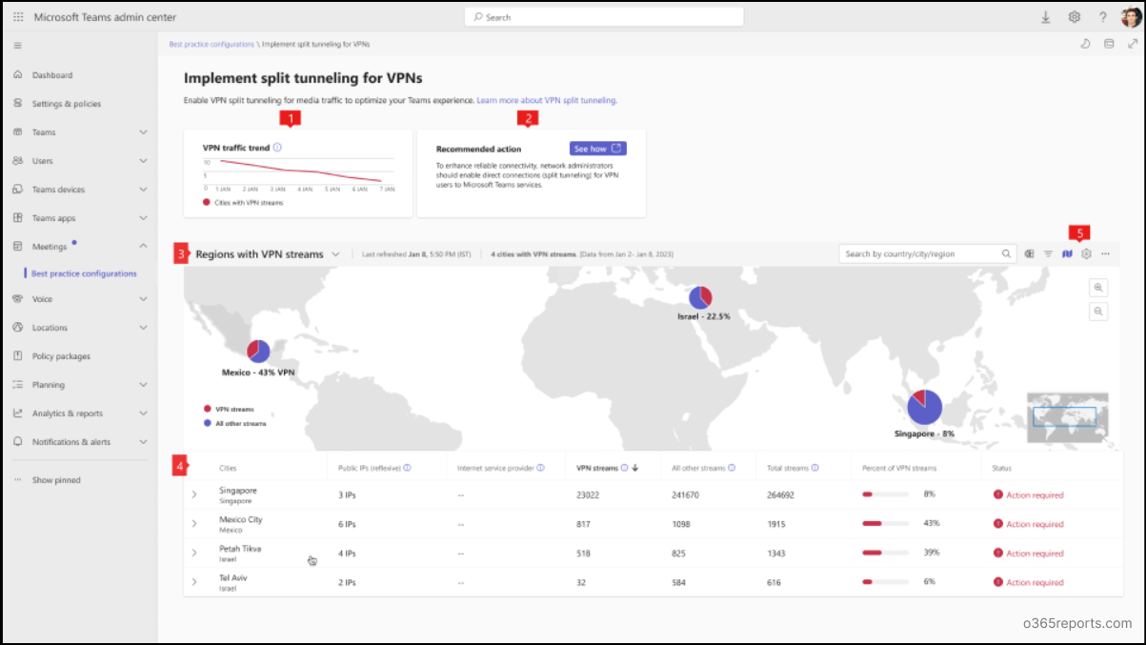Click the download icon in the top bar
Image resolution: width=1146 pixels, height=645 pixels.
[x=1046, y=17]
